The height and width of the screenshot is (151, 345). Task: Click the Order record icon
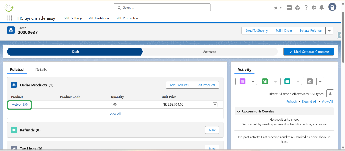[11, 30]
